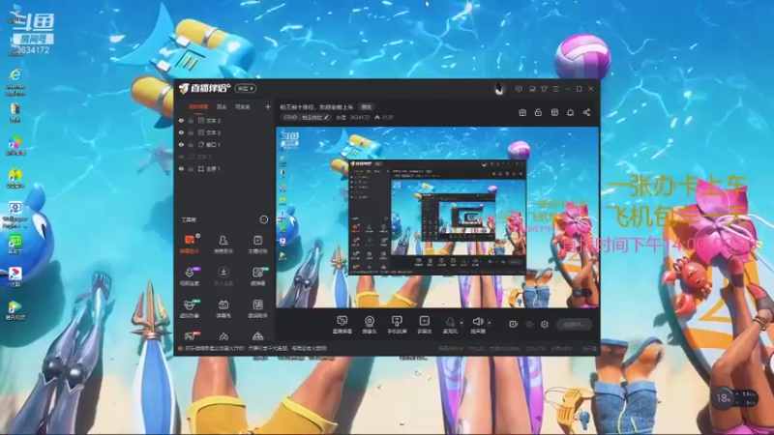774x435 pixels.
Task: Click 修改 button beside stream title
Action: (367, 106)
